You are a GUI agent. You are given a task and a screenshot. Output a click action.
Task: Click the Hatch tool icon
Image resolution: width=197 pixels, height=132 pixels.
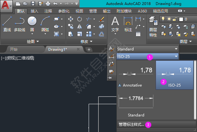click(56, 34)
